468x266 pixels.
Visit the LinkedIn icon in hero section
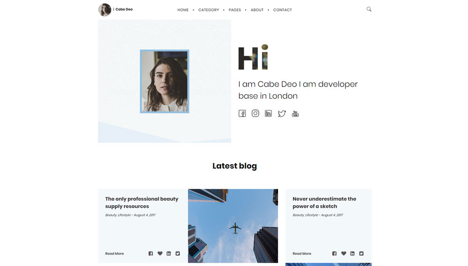268,113
